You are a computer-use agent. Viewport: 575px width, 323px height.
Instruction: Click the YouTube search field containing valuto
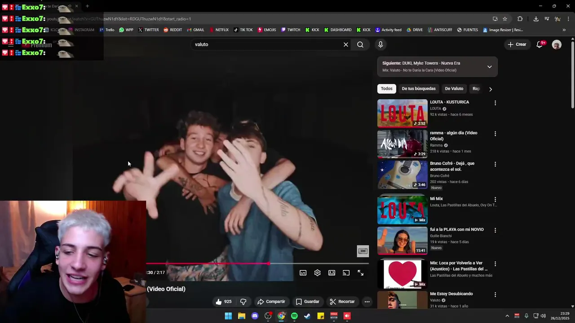(x=266, y=44)
